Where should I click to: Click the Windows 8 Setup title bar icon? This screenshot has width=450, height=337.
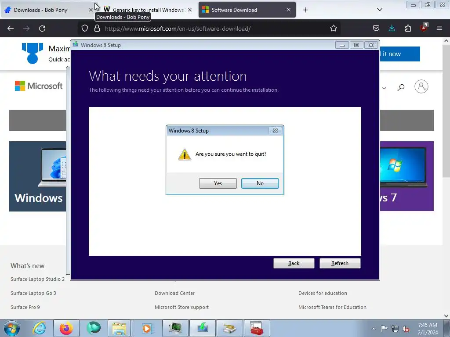(x=76, y=44)
